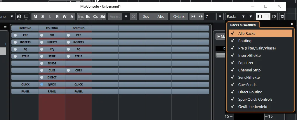This screenshot has height=120, width=297.
Task: Toggle the left zone visibility icon
Action: pyautogui.click(x=260, y=16)
